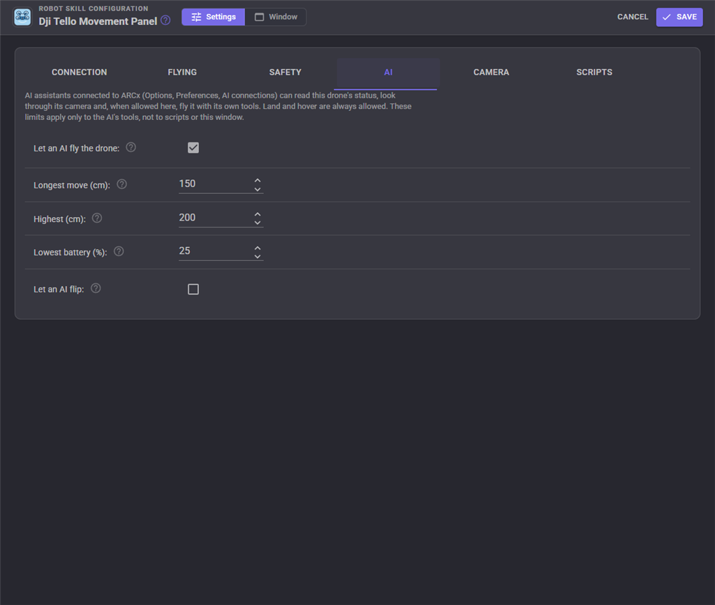
Task: Click the 'Lowest battery (%):' label
Action: tap(71, 253)
